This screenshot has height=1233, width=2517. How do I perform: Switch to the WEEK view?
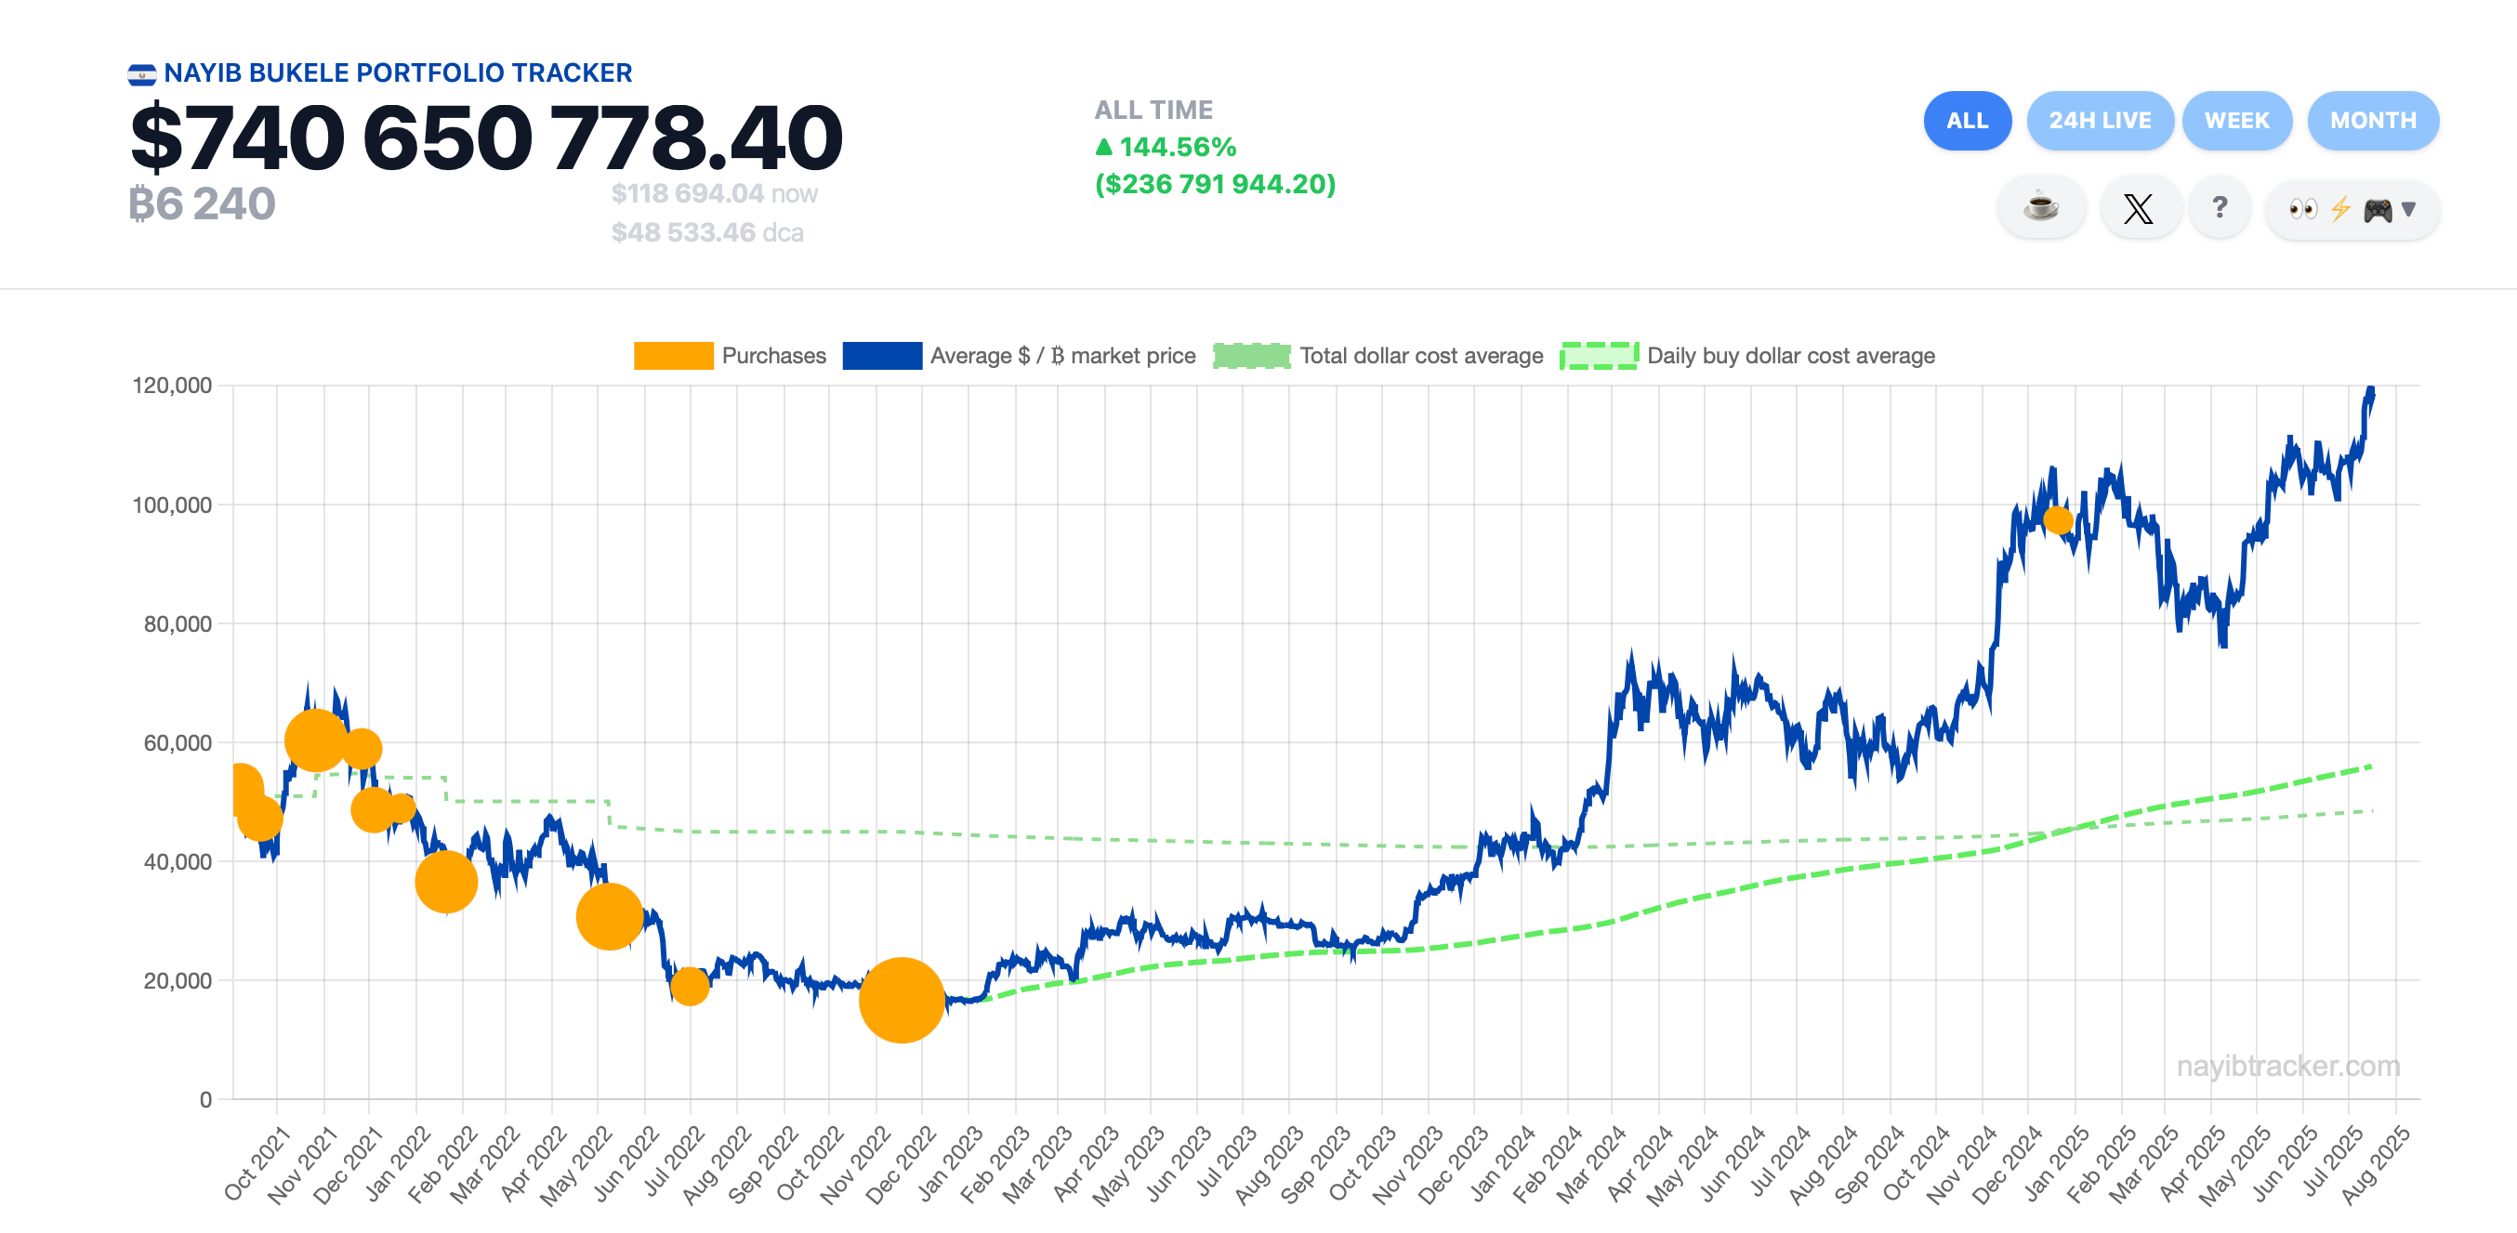(2236, 120)
